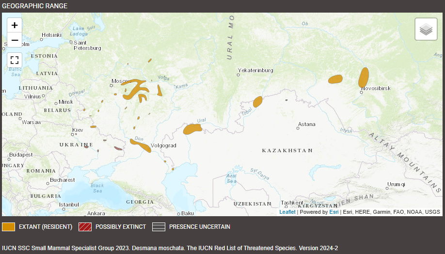Click the range polygon on the Tobol river
This screenshot has height=254, width=445.
tap(257, 101)
